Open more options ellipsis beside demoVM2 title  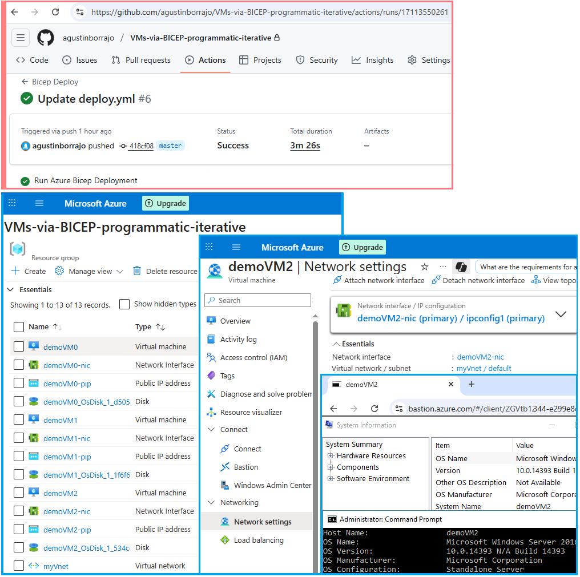[443, 267]
